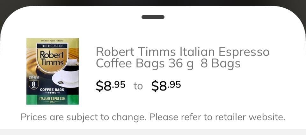Tap the bottom sheet drag handle
Viewport: 306px width, 135px height.
(153, 17)
